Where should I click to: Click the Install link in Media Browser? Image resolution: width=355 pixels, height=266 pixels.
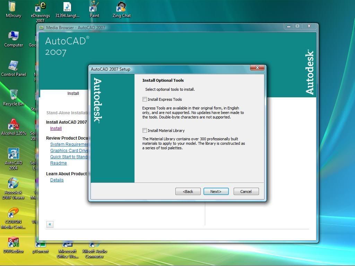tap(56, 128)
